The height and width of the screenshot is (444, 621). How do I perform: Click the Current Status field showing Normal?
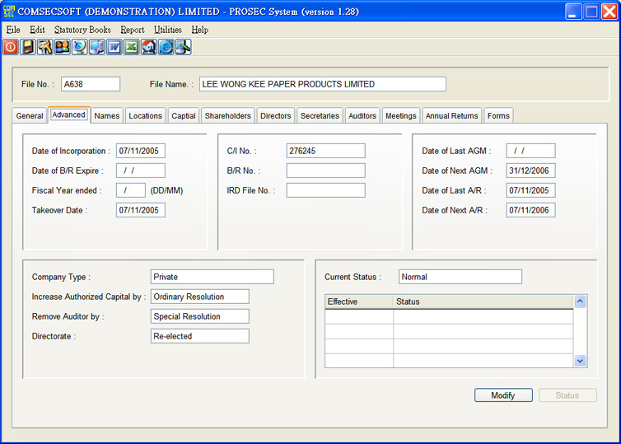pos(460,277)
